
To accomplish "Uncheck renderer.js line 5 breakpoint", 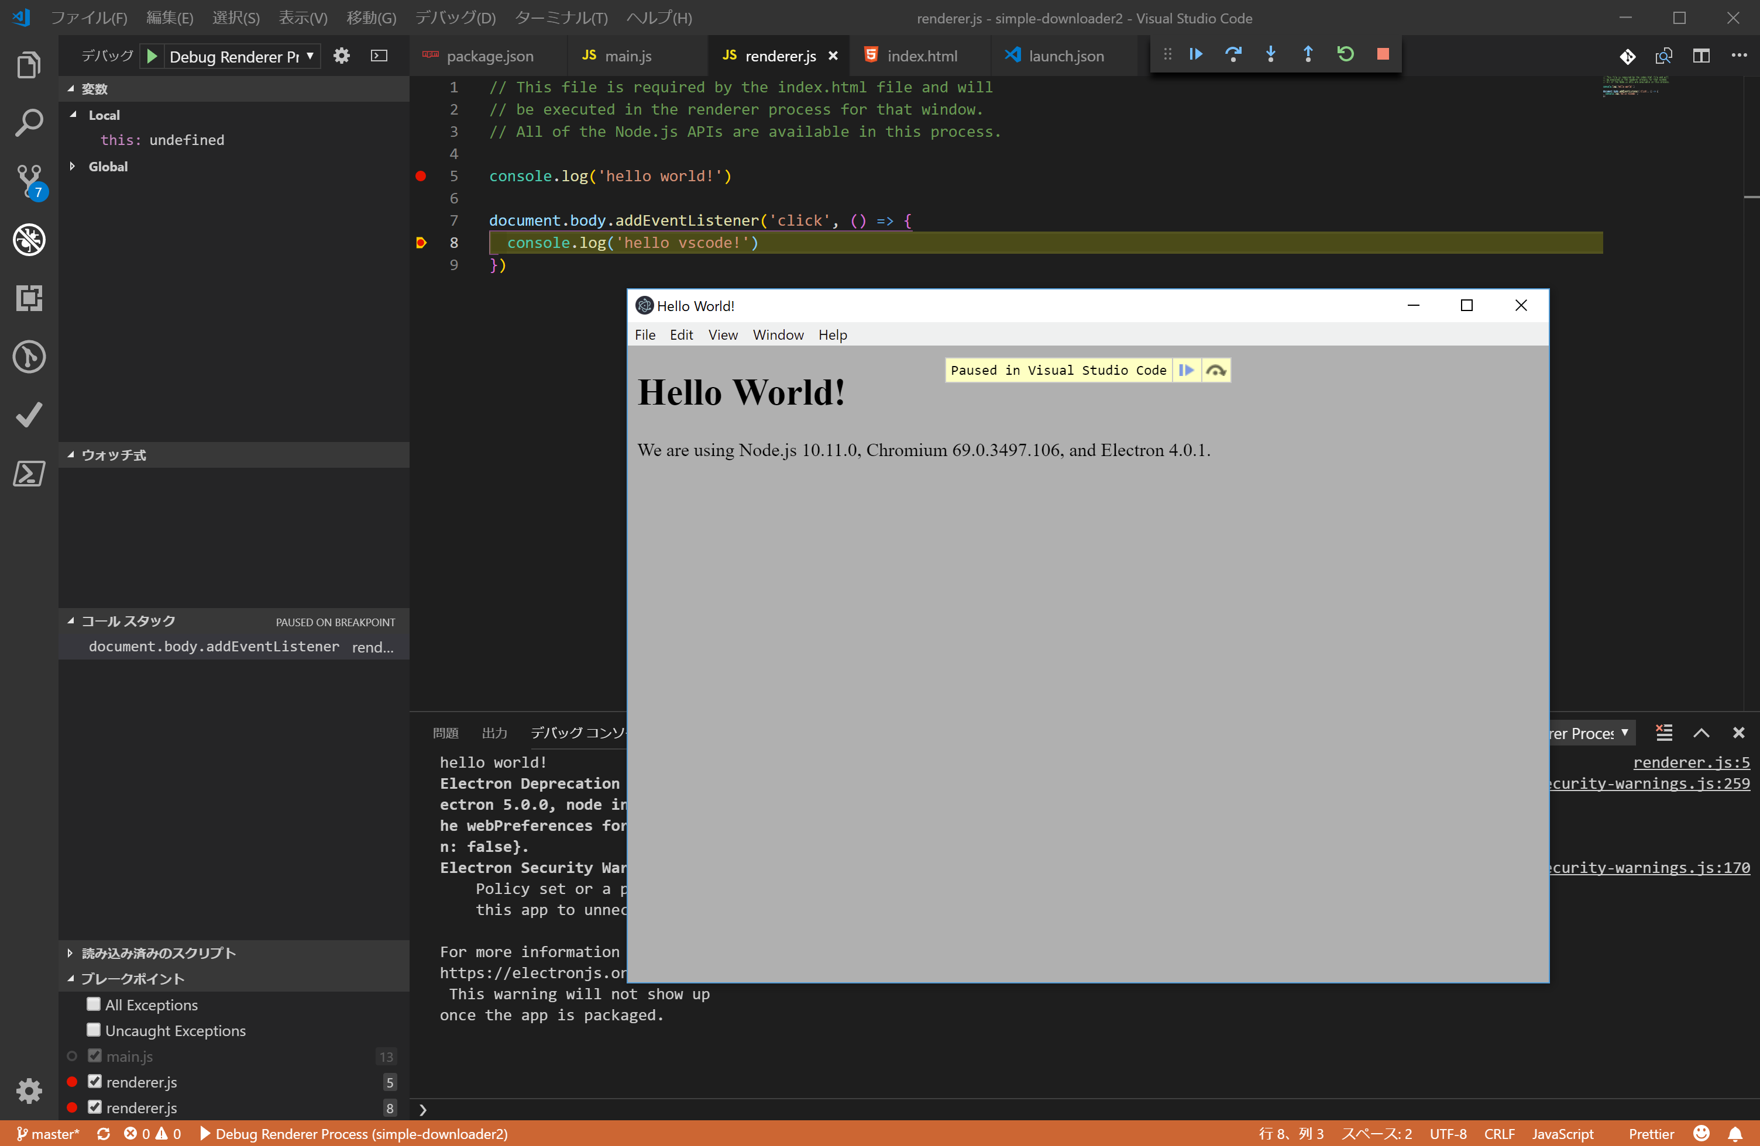I will pos(95,1081).
